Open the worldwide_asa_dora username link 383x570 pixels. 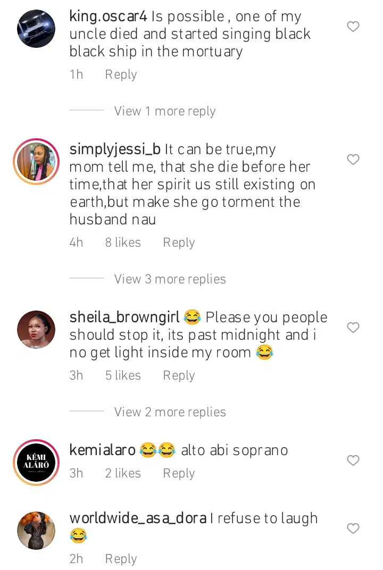[x=138, y=518]
